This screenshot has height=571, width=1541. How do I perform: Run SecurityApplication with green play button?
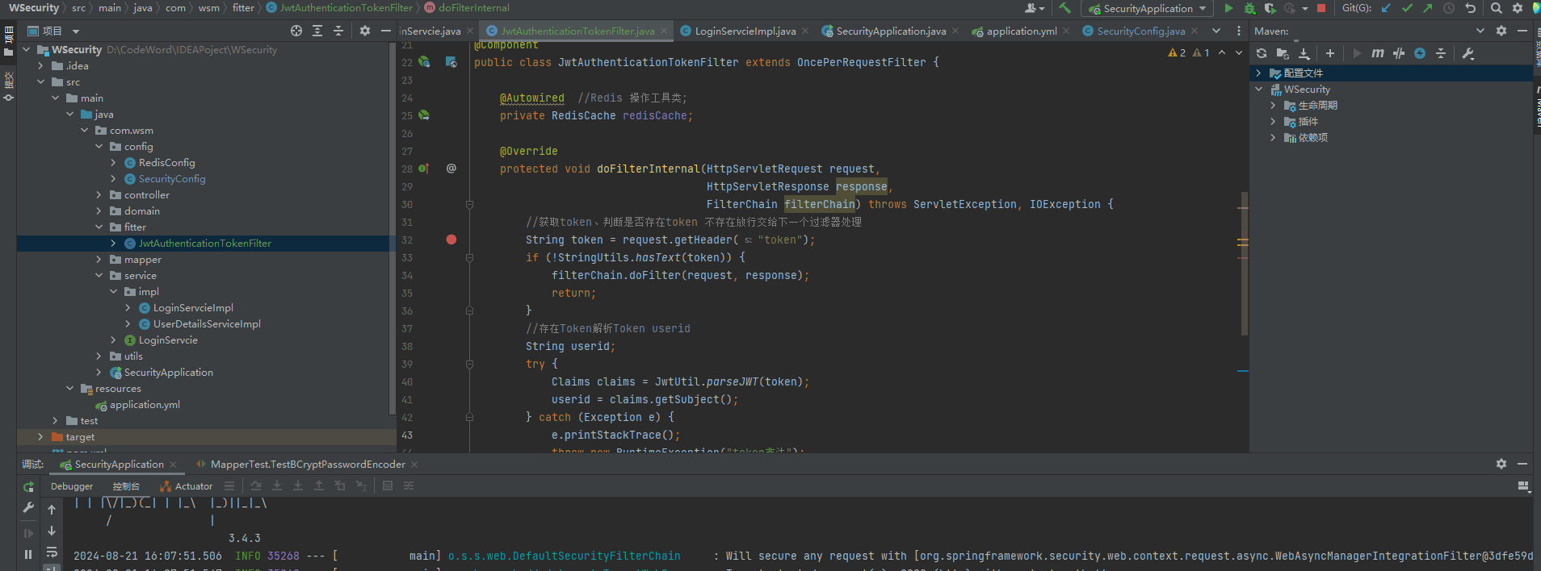click(x=1228, y=8)
